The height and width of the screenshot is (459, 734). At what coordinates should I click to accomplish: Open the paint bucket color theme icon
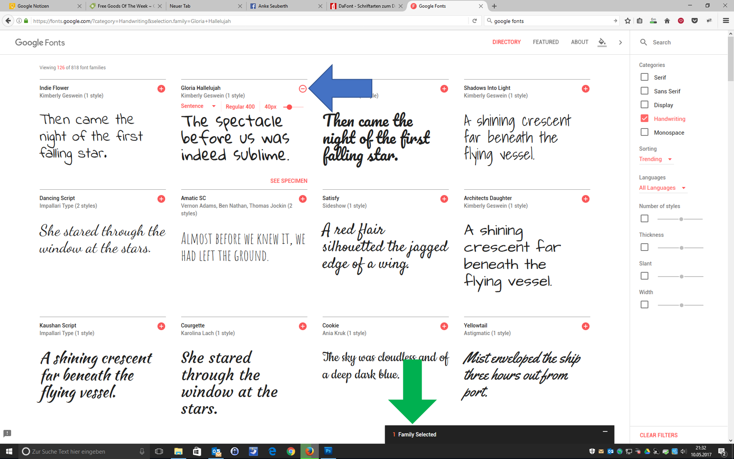[602, 42]
